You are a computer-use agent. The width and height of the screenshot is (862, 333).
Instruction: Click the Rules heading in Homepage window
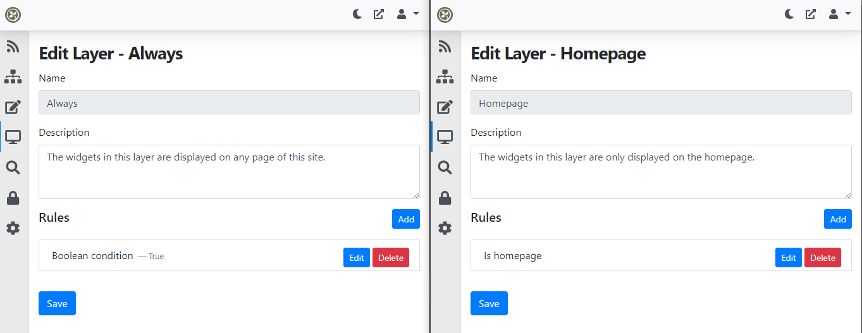pos(486,217)
